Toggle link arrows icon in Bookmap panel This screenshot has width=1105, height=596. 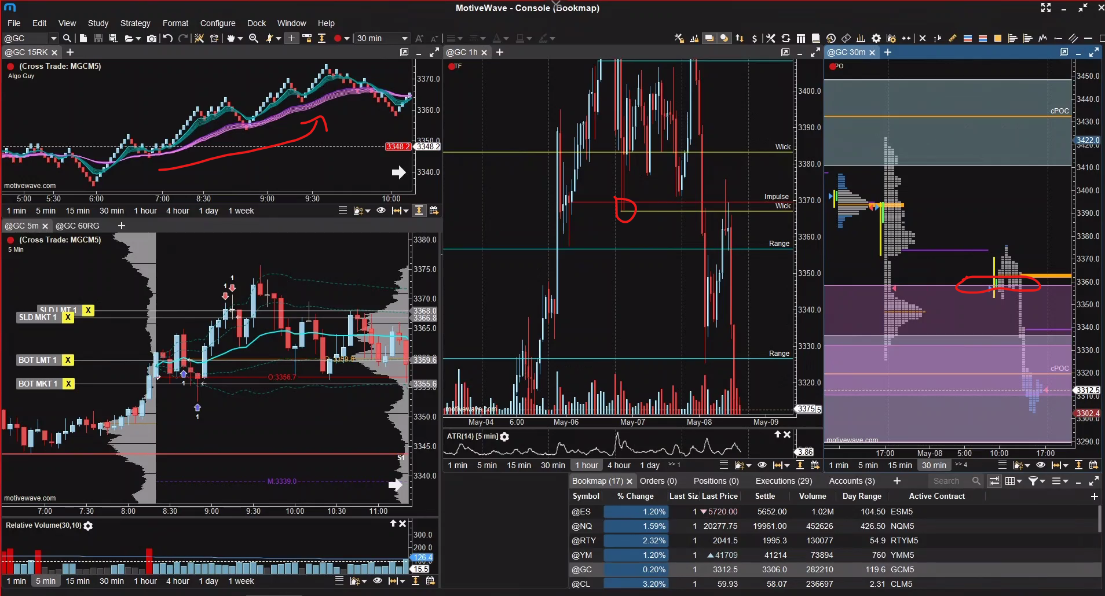click(x=994, y=481)
